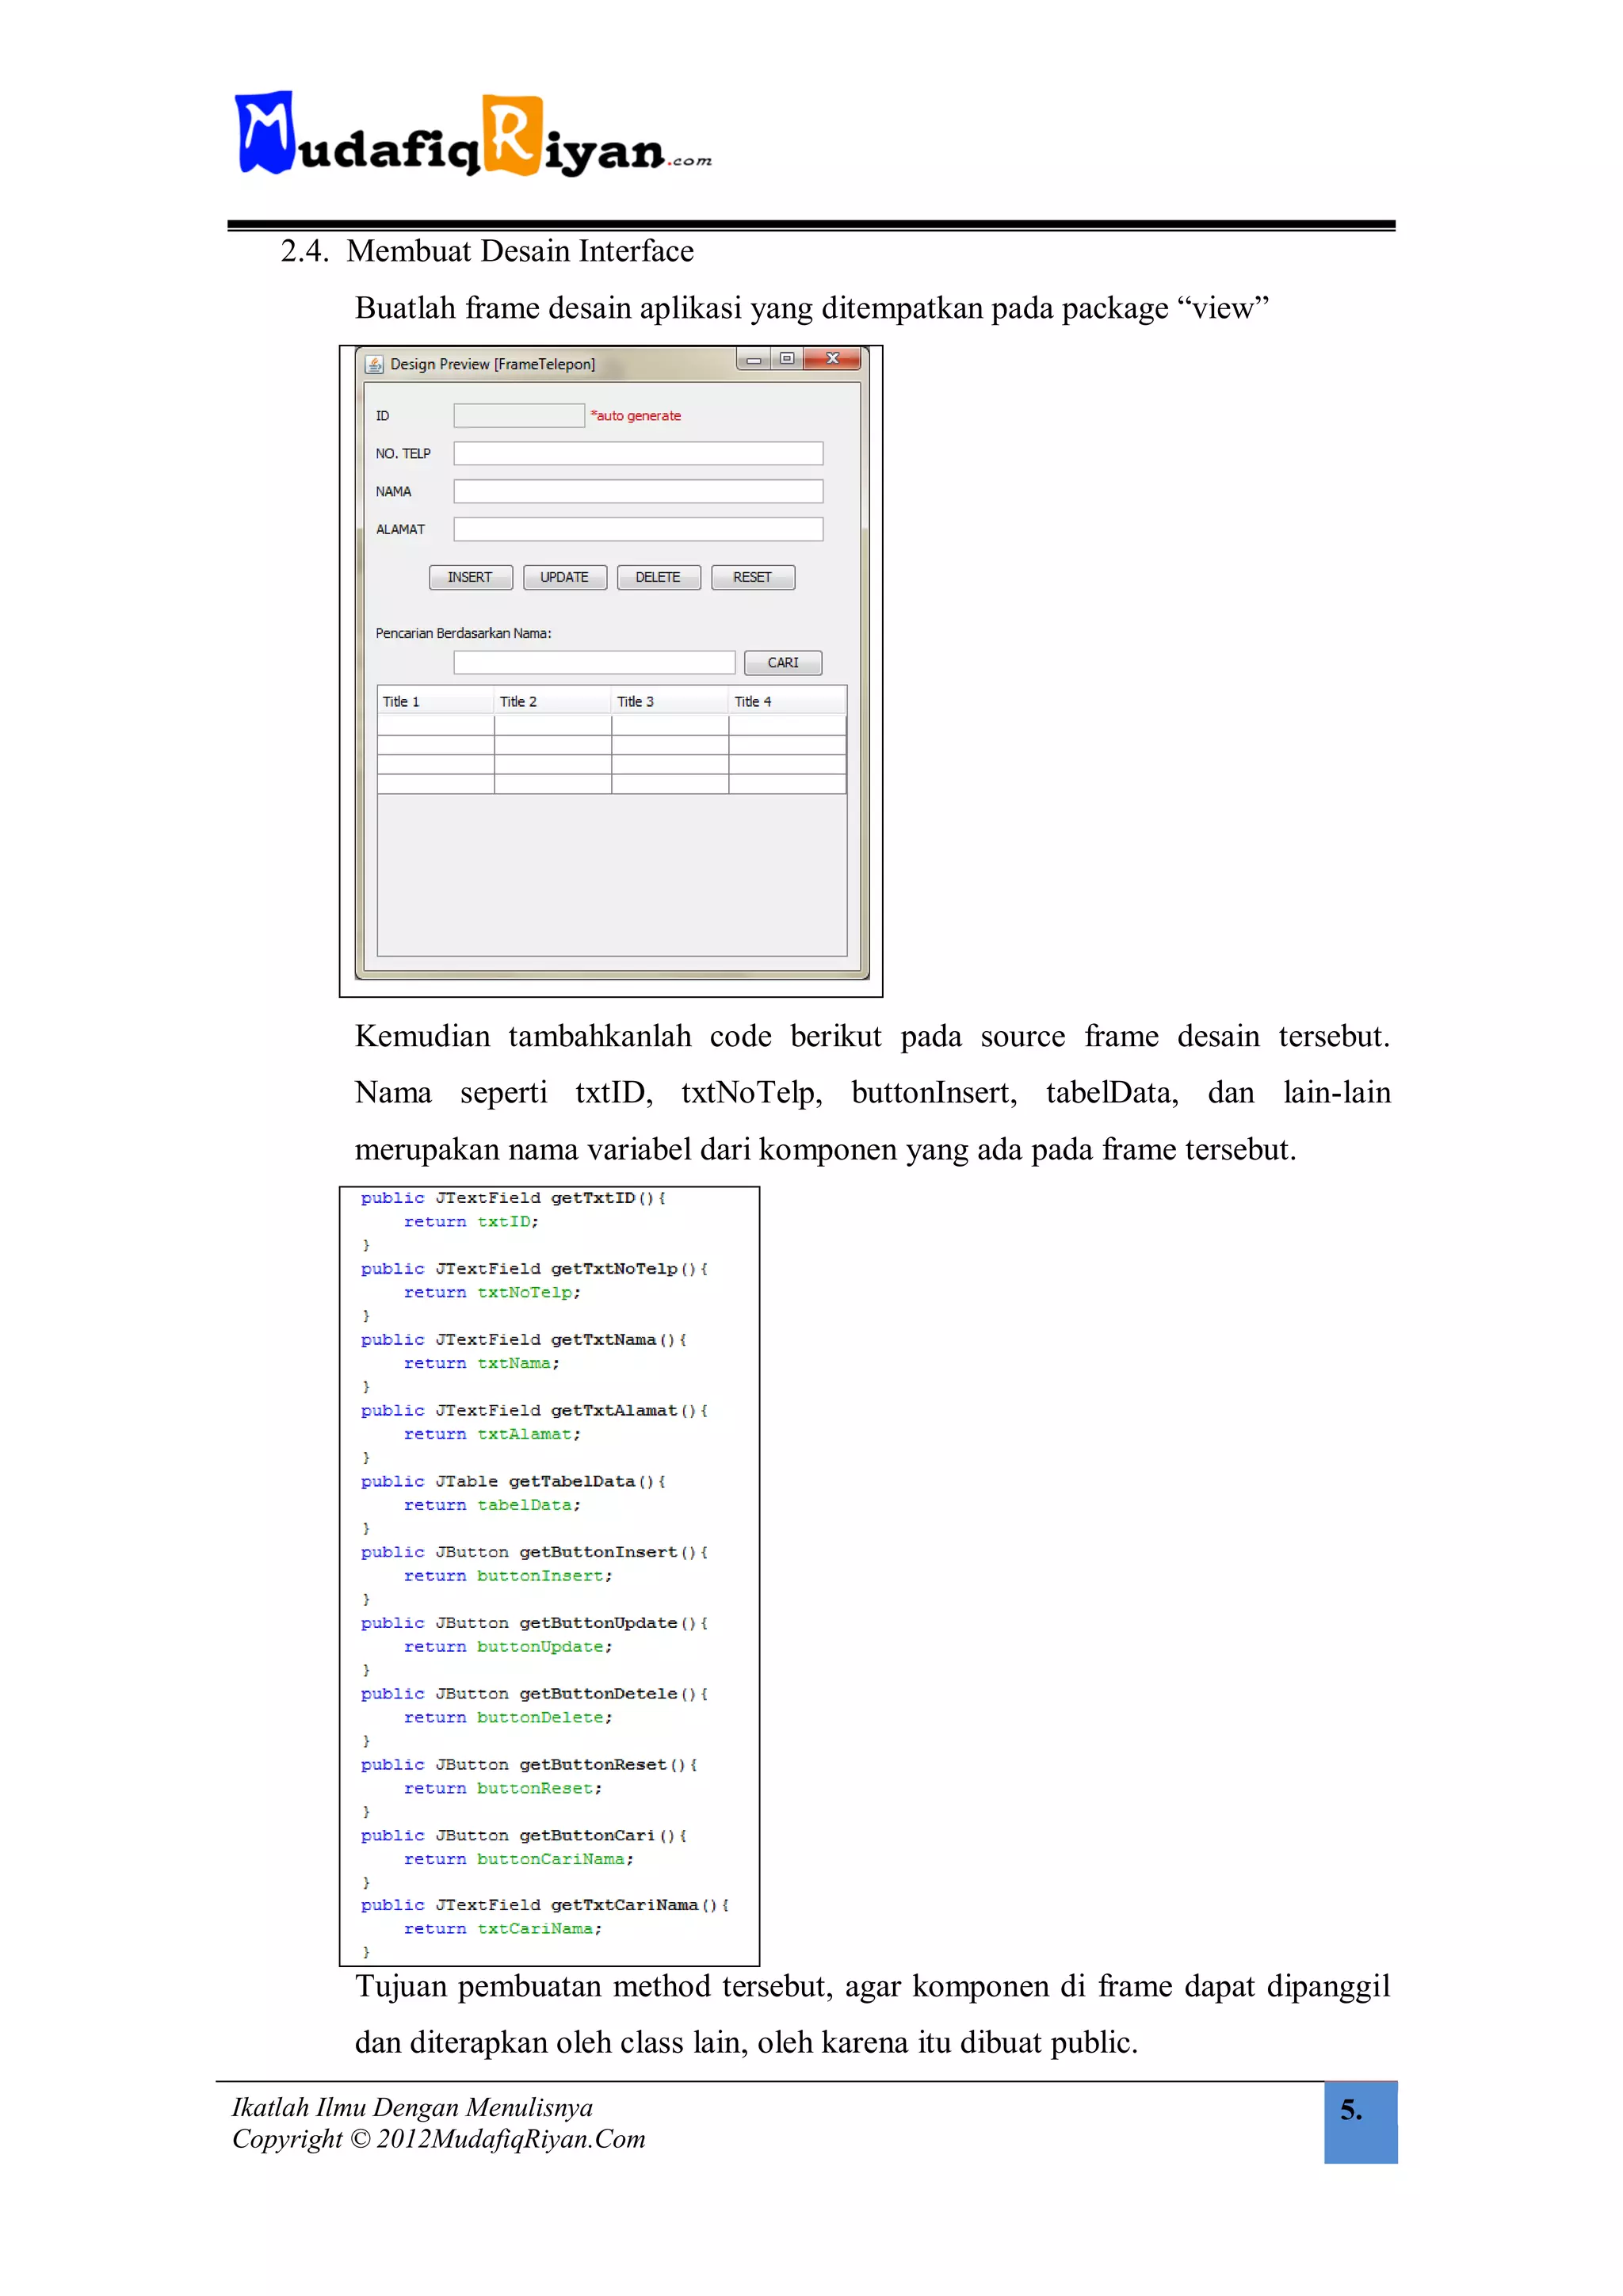Click the INSERT button
This screenshot has height=2296, width=1623.
coord(470,578)
